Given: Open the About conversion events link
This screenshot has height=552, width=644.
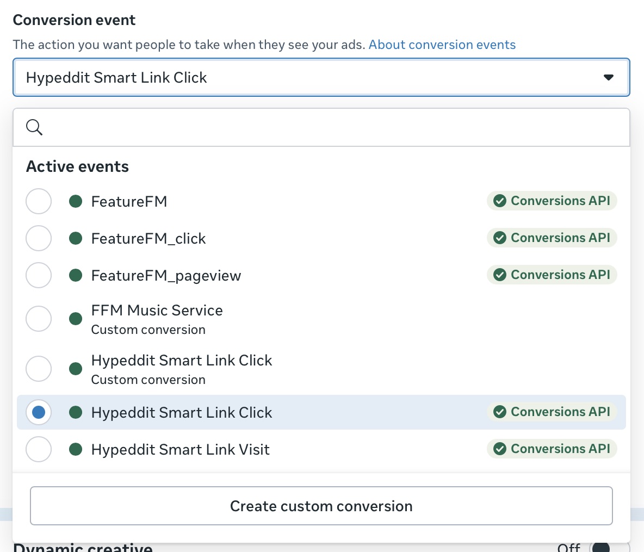Looking at the screenshot, I should coord(442,45).
